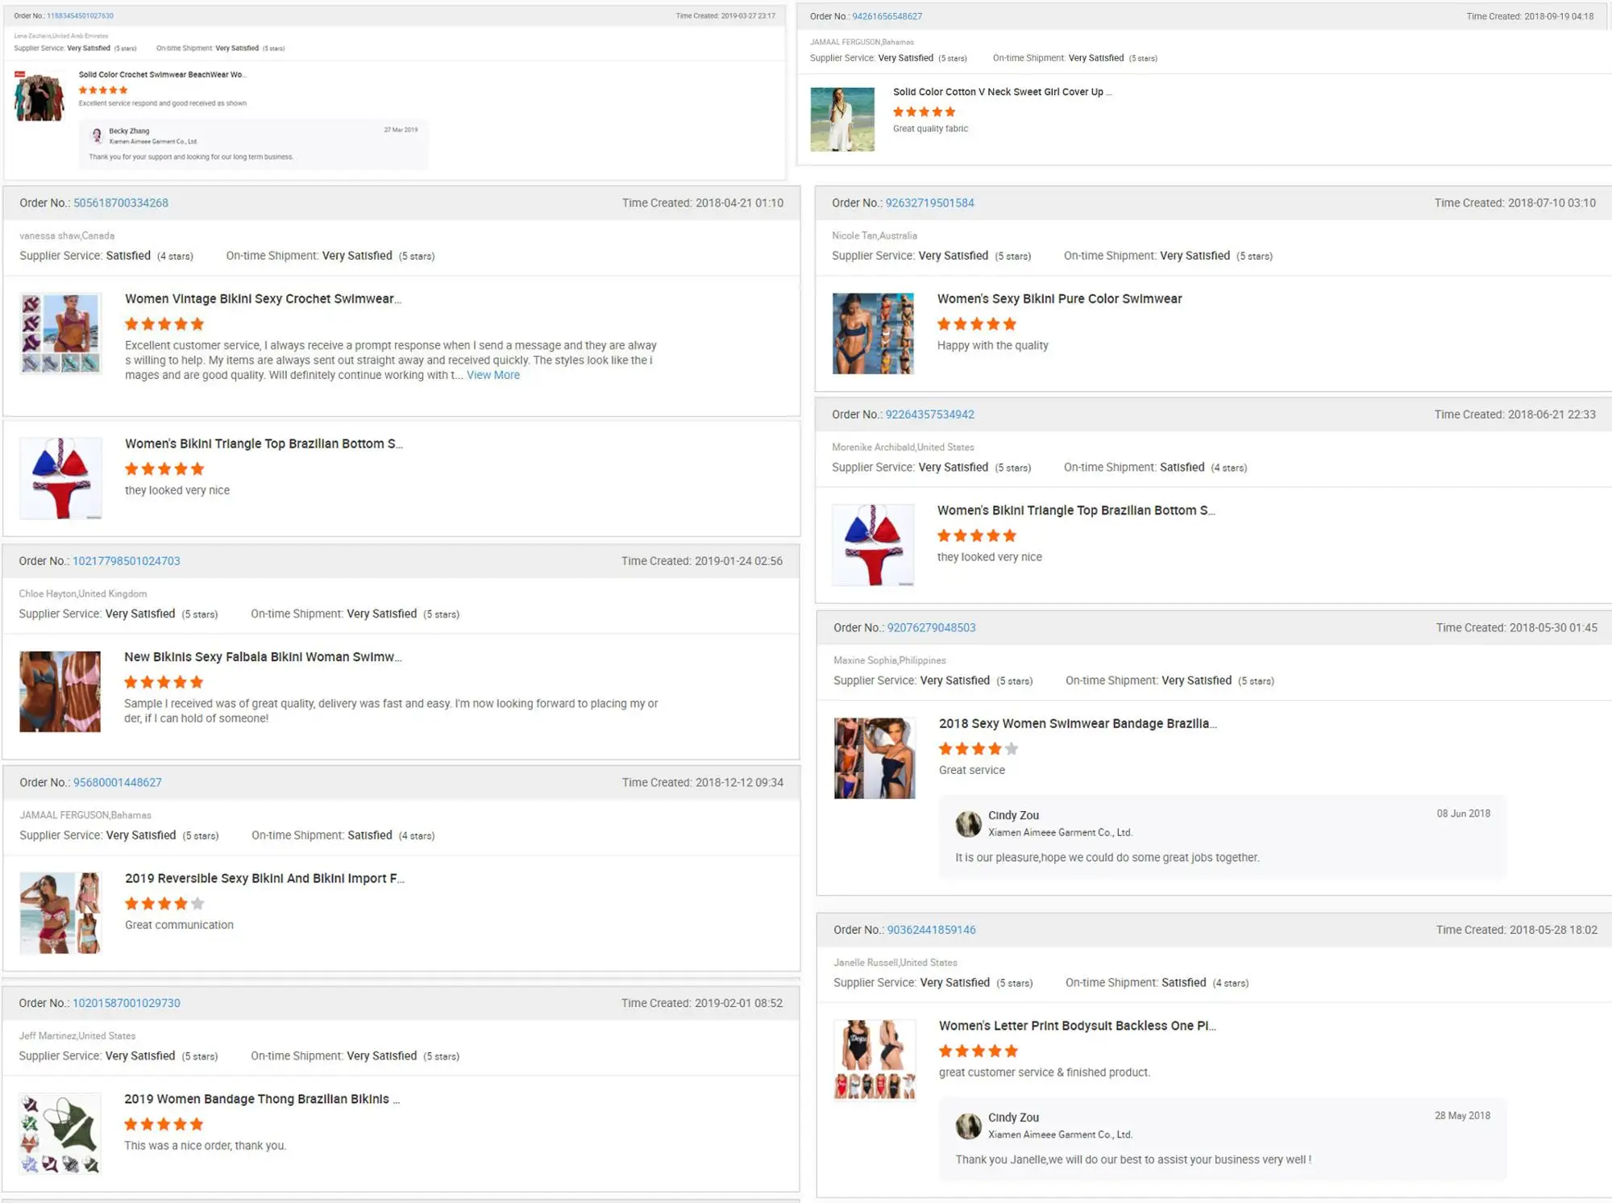The width and height of the screenshot is (1612, 1203).
Task: Open New Bikinis Sexy Falbala product title
Action: tap(262, 657)
